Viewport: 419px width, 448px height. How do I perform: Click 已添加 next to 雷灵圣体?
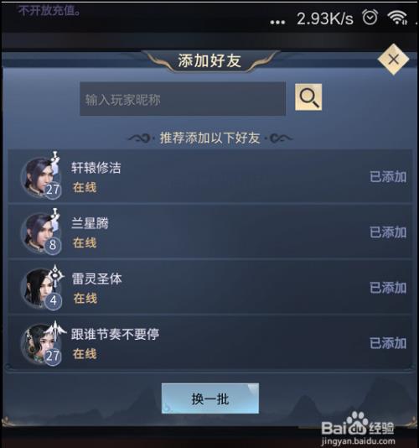point(388,288)
